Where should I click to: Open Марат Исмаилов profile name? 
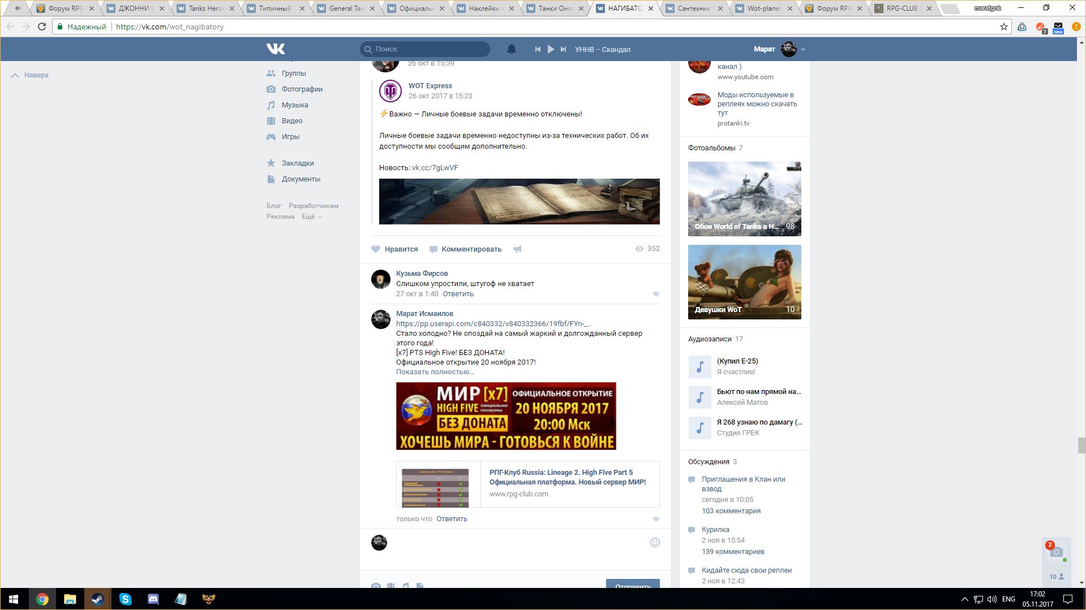pos(424,314)
